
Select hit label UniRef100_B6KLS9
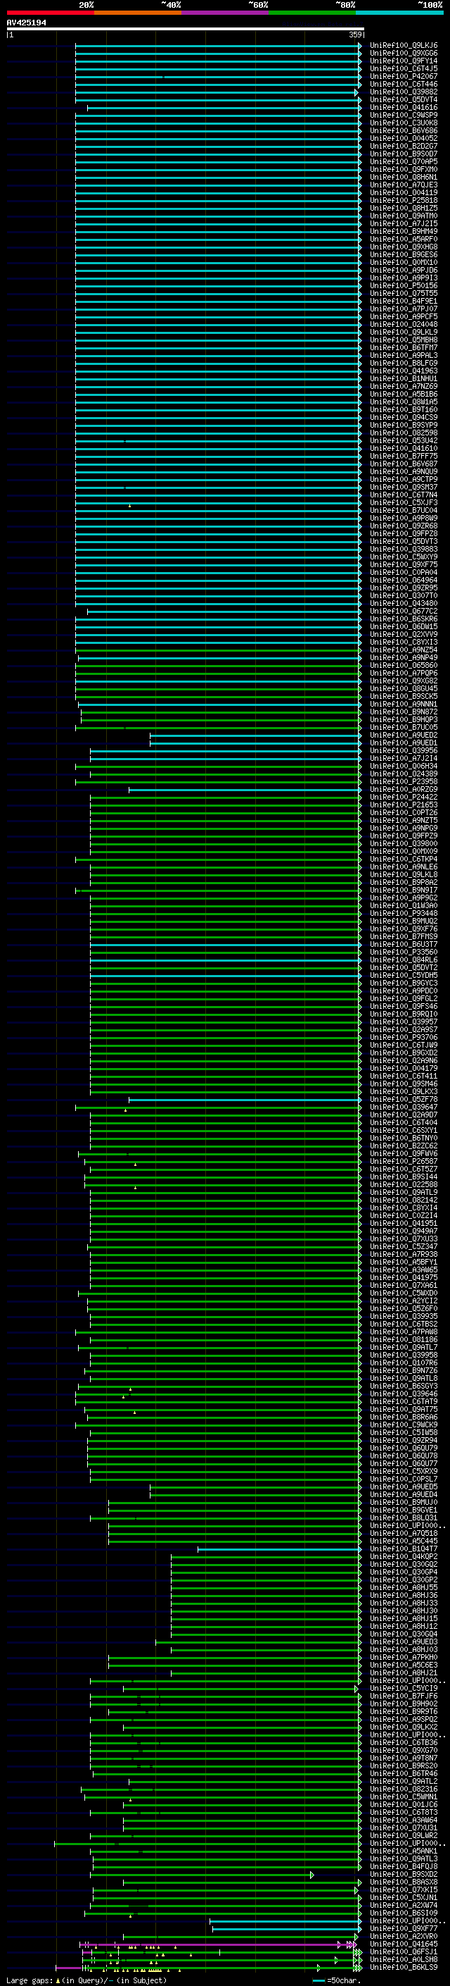tap(404, 1967)
